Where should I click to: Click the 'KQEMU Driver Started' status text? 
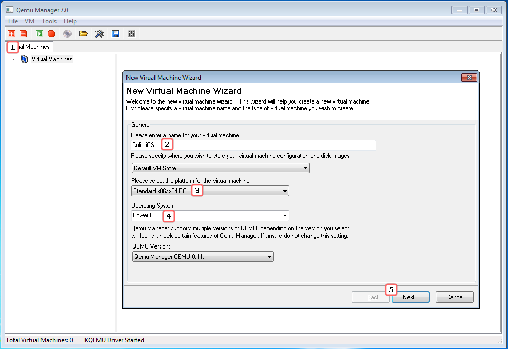[114, 340]
